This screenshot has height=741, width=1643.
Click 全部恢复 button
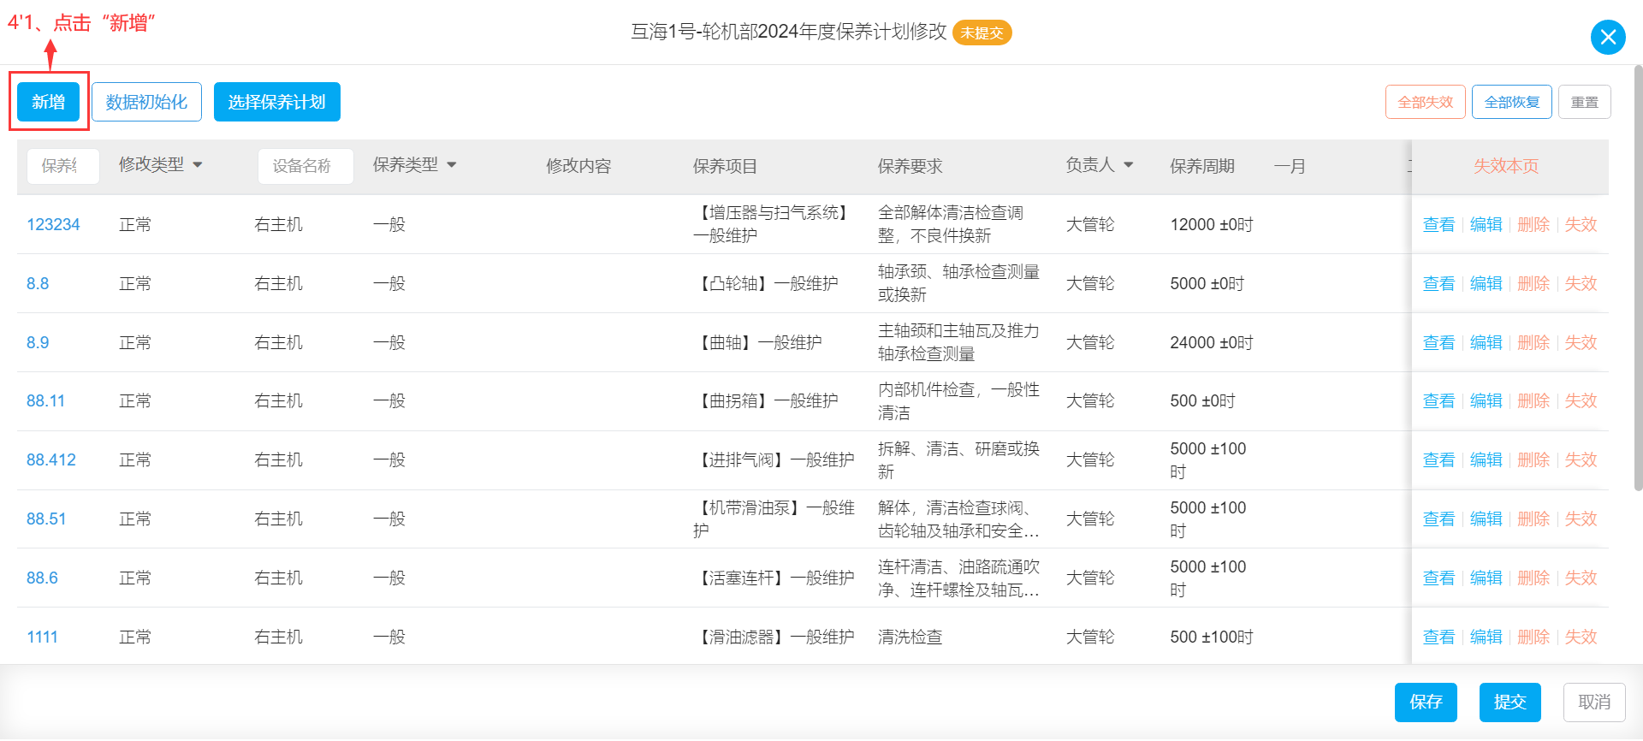click(x=1512, y=102)
